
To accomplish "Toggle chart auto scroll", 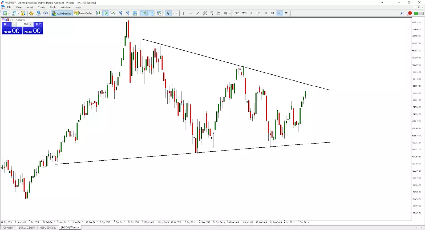I will [143, 13].
